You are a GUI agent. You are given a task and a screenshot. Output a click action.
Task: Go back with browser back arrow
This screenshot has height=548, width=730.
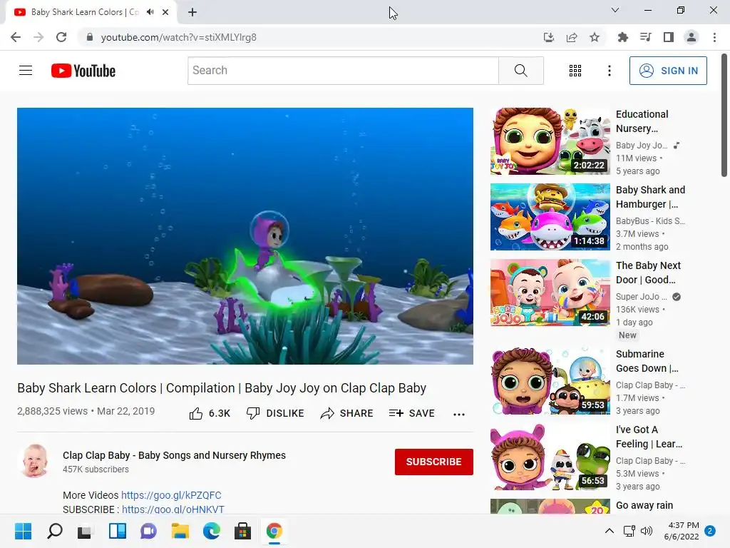pyautogui.click(x=16, y=37)
